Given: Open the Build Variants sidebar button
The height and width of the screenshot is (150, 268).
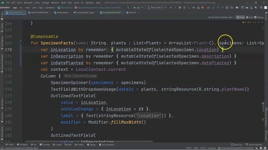Looking at the screenshot, I should point(2,133).
